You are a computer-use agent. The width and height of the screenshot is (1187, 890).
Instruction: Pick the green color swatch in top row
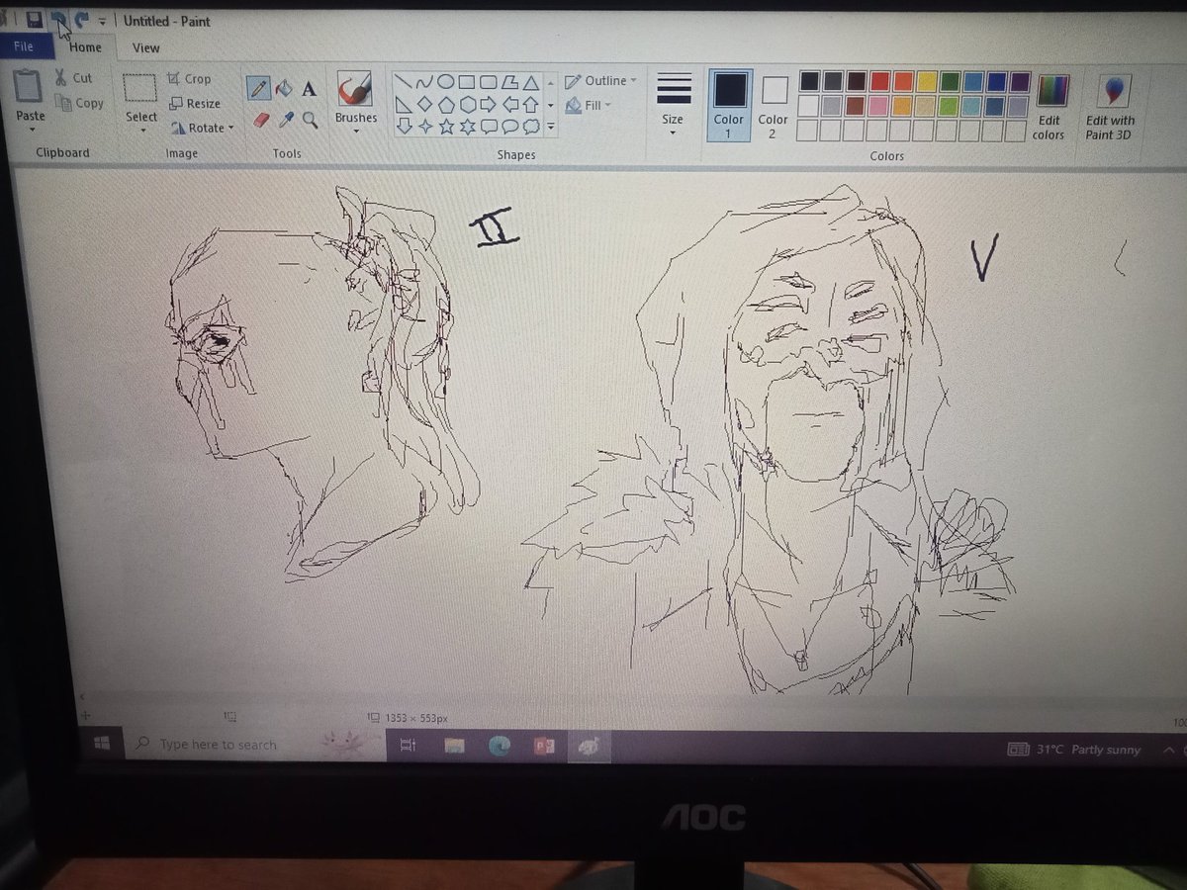pos(951,81)
